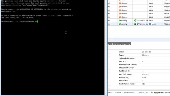Click the terminal scrollbar down arrow
Screen dimensions: 170x96
pyautogui.click(x=106, y=94)
